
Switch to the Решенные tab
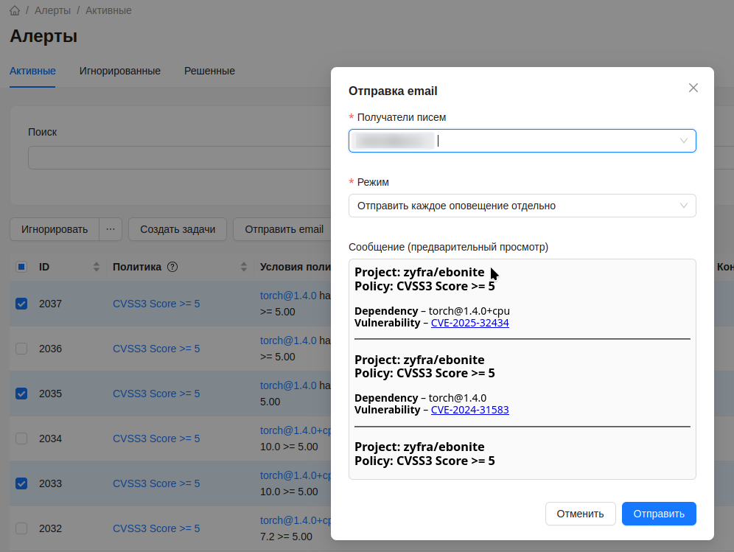[x=209, y=71]
